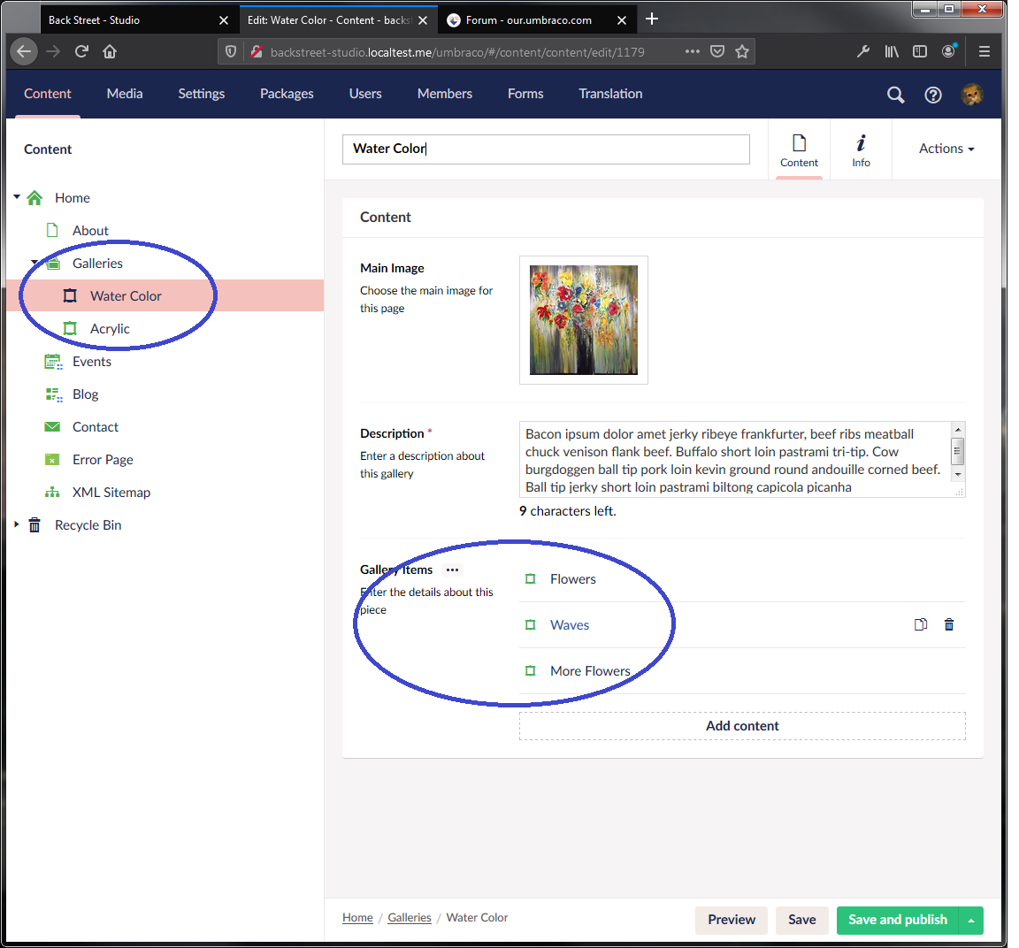Screen dimensions: 1019x948
Task: Click the Preview button
Action: click(x=732, y=920)
